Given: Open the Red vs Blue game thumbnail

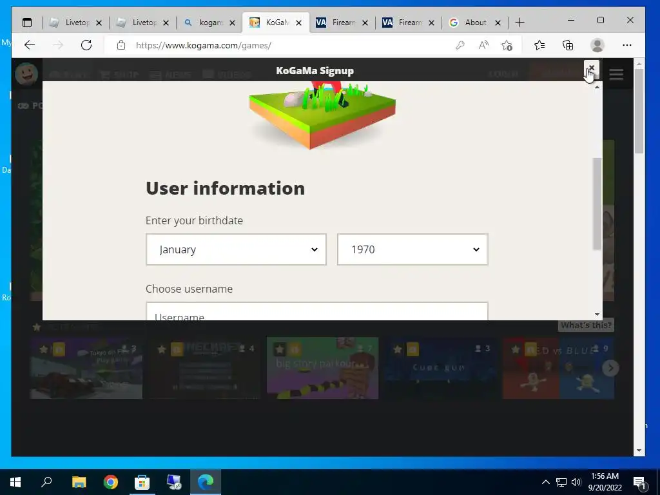Looking at the screenshot, I should 559,368.
